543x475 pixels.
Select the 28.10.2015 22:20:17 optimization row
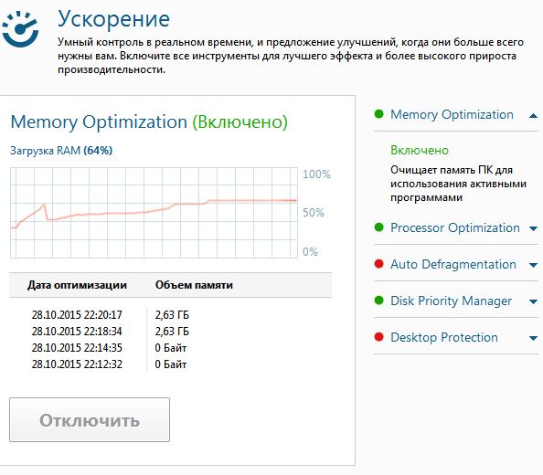[x=111, y=315]
